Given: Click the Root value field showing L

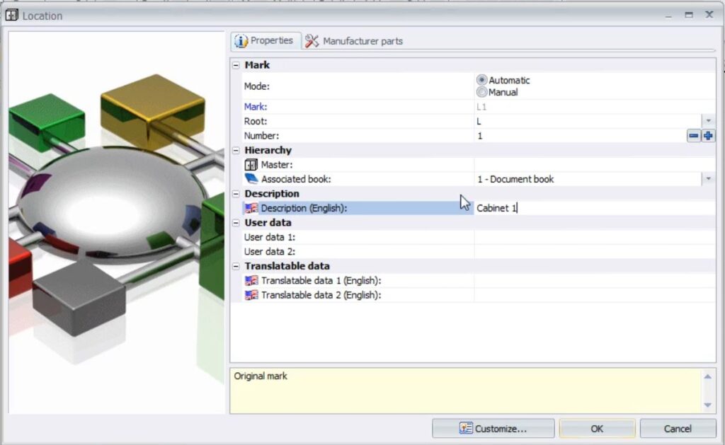Looking at the screenshot, I should point(588,121).
